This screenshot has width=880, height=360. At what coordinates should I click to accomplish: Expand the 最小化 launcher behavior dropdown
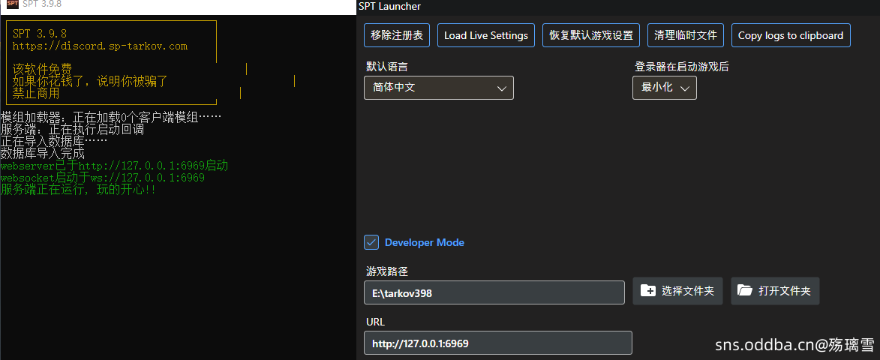pyautogui.click(x=665, y=88)
